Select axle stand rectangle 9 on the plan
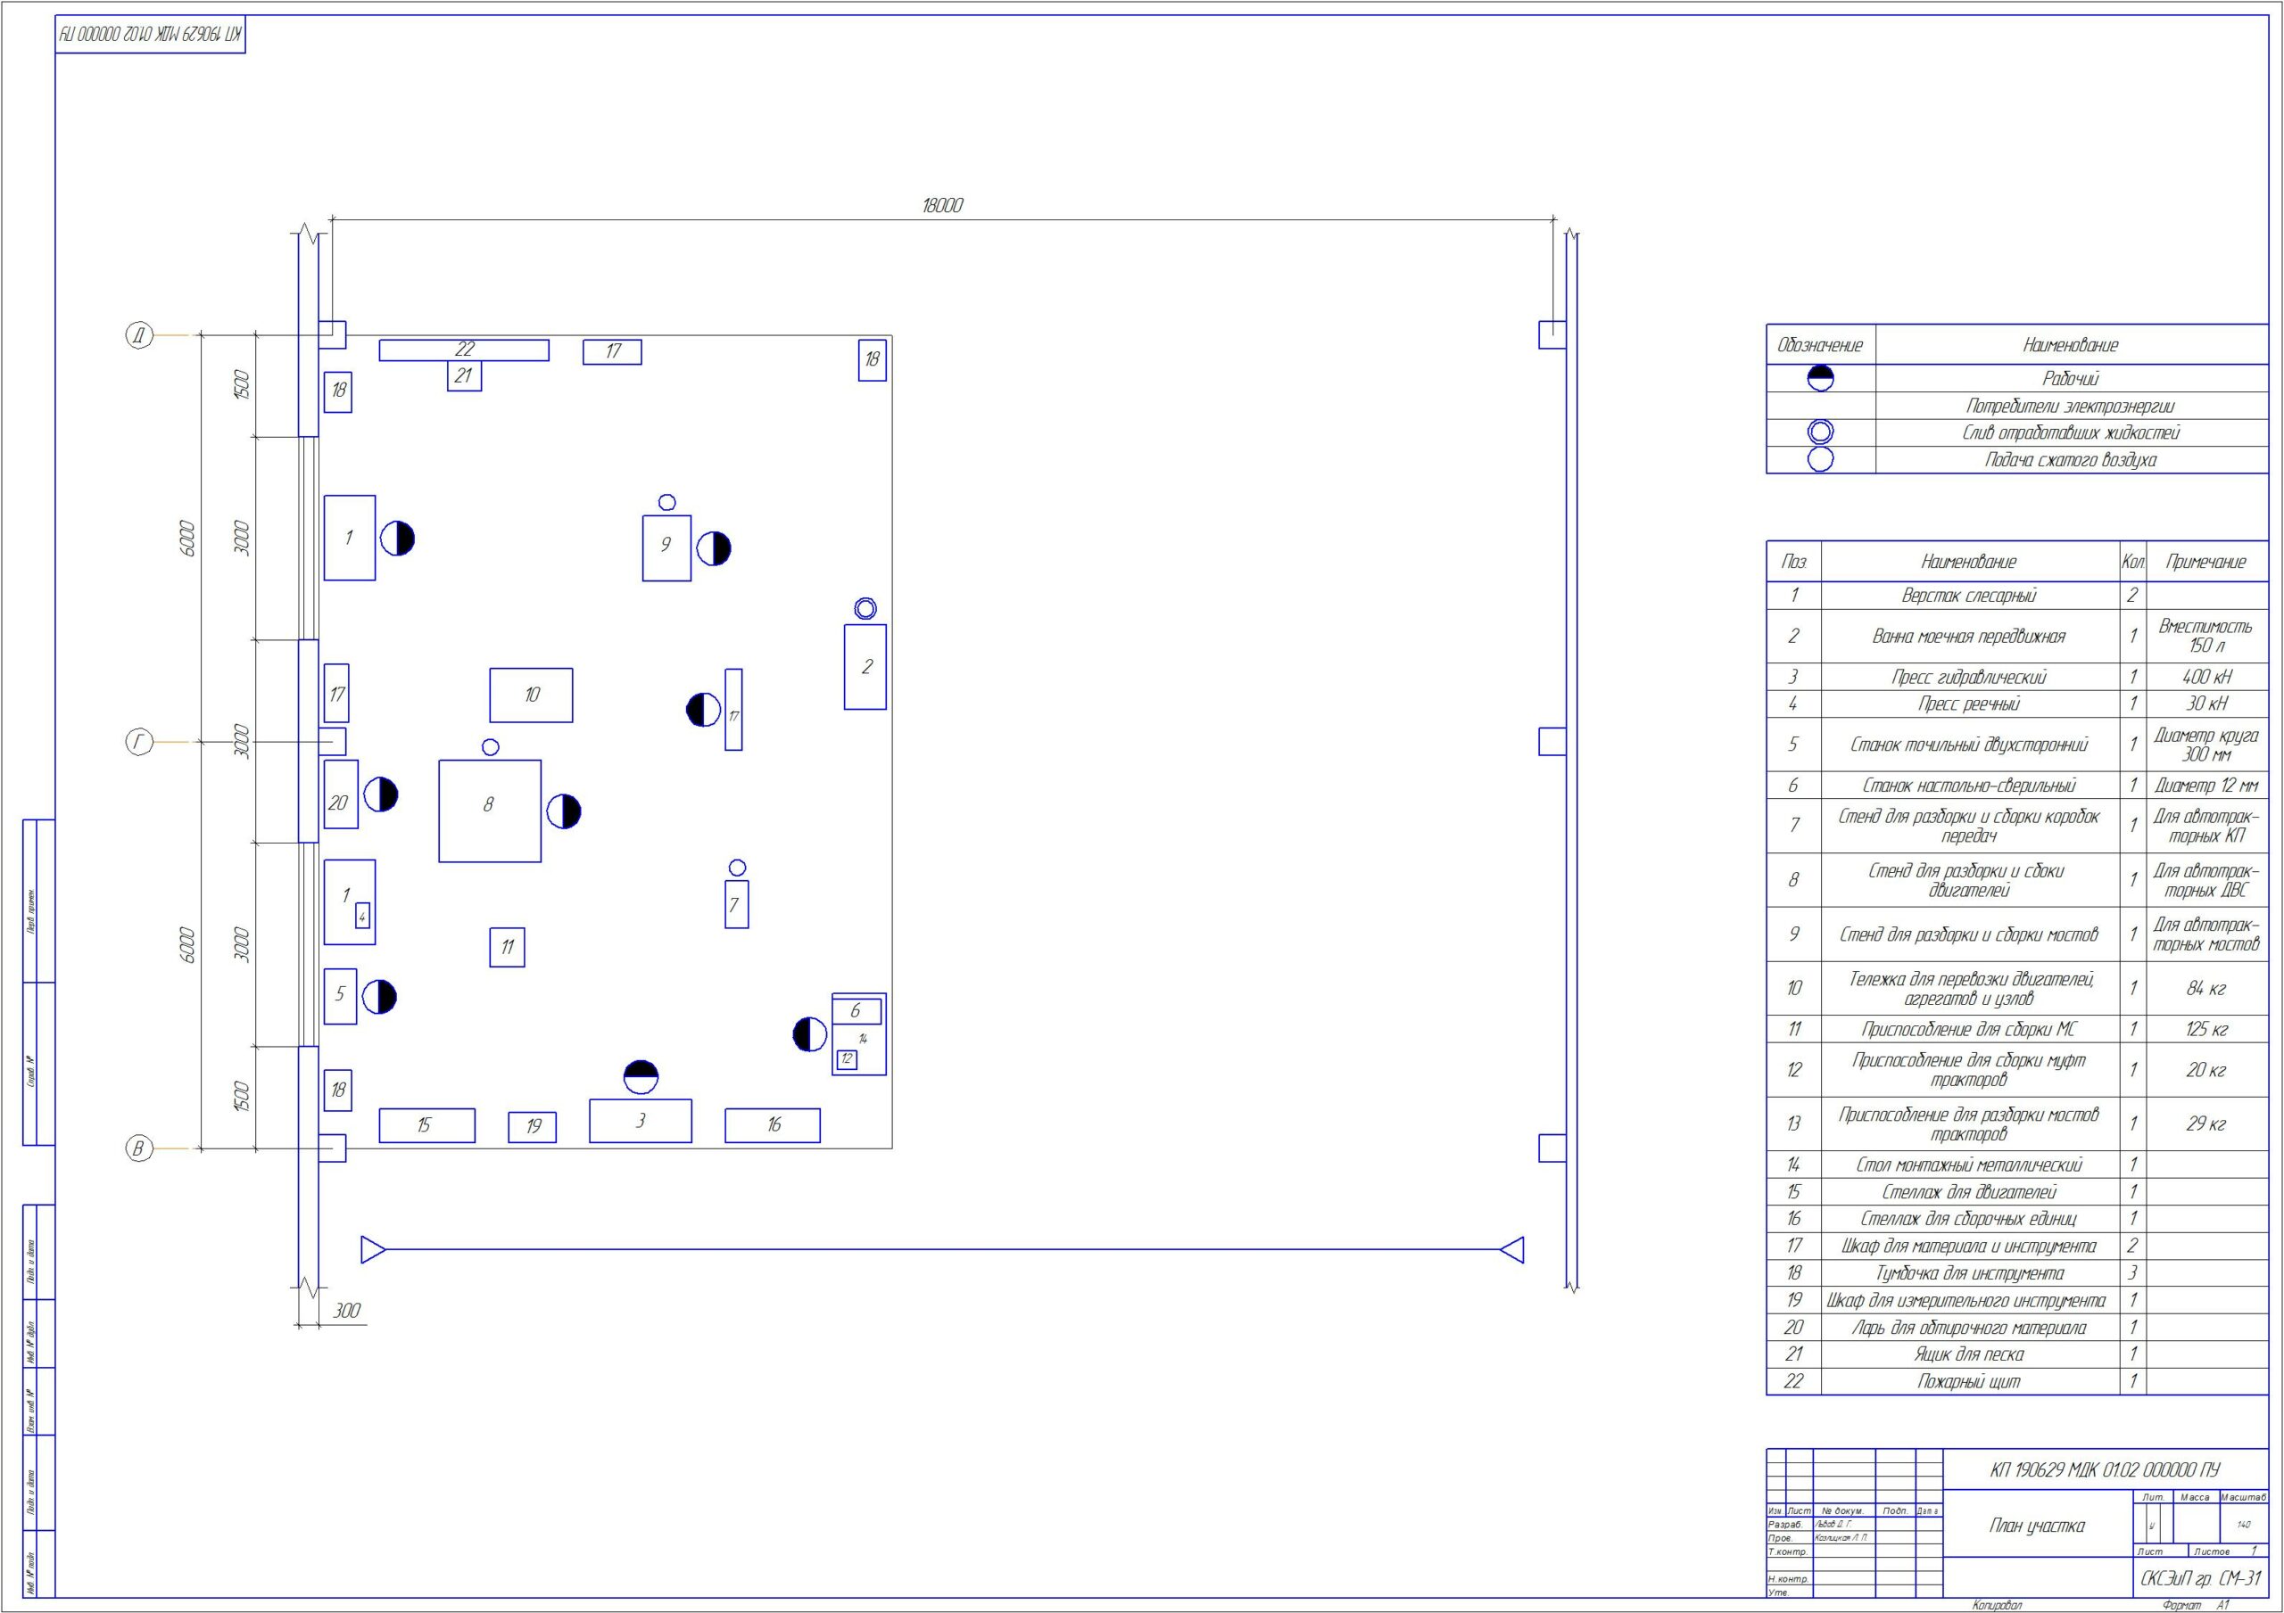This screenshot has height=1613, width=2284. click(666, 548)
